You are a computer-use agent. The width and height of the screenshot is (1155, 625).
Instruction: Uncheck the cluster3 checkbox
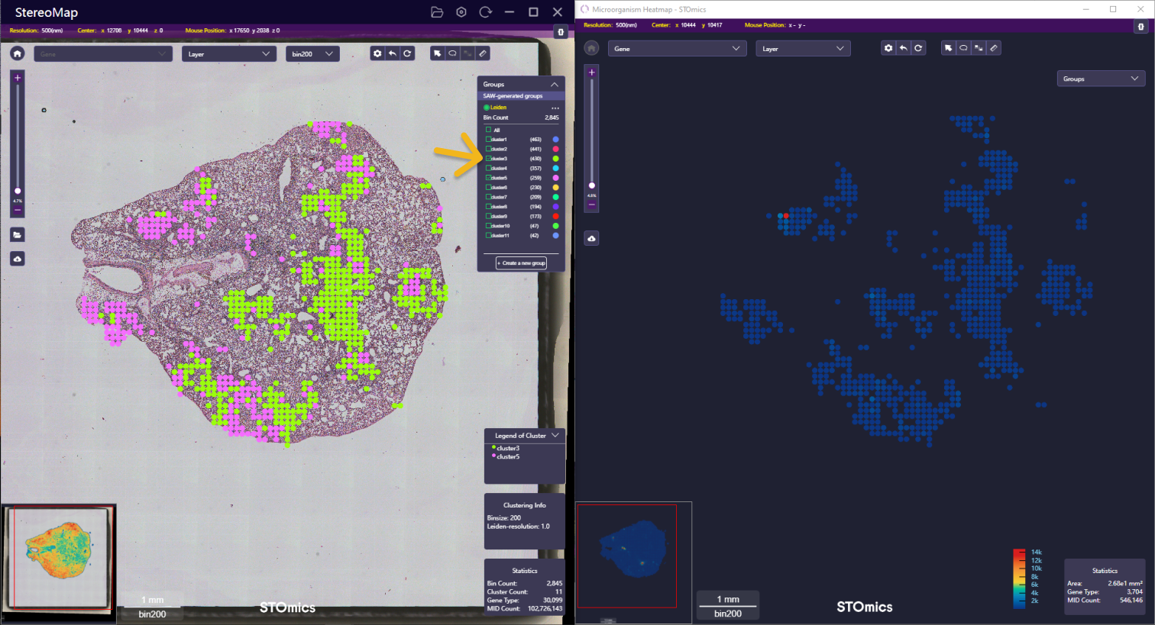(489, 159)
